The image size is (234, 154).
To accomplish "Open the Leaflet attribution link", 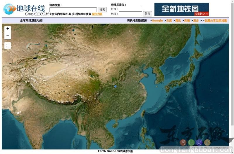I will (195, 148).
